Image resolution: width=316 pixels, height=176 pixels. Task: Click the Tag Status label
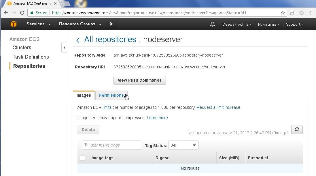pos(156,146)
